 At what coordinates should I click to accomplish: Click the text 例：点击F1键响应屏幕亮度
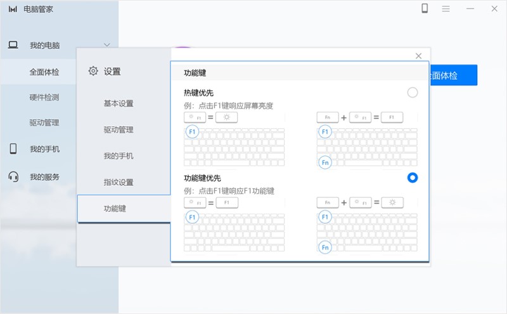click(x=228, y=105)
